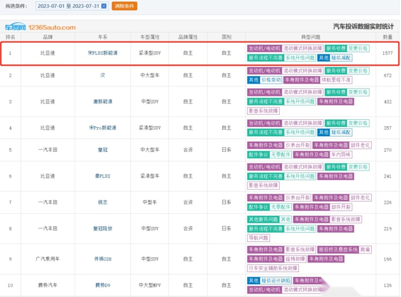The height and width of the screenshot is (297, 401).
Task: Click the complaint count 126
Action: click(387, 285)
